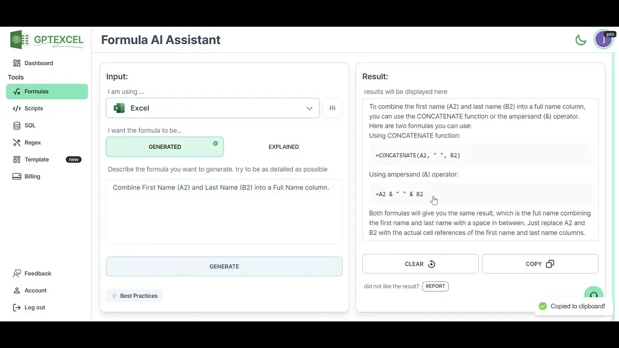This screenshot has height=348, width=619.
Task: Clear the result with CLEAR button
Action: point(420,264)
